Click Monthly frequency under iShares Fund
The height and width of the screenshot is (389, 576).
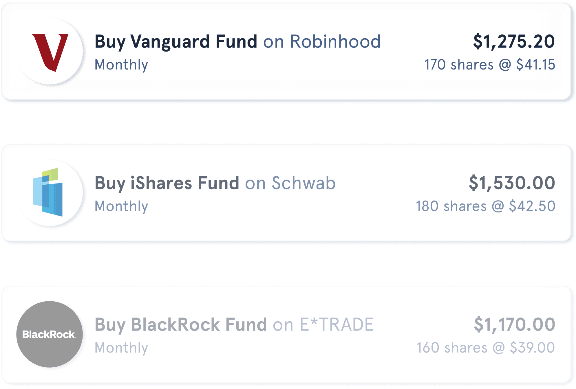pyautogui.click(x=121, y=206)
